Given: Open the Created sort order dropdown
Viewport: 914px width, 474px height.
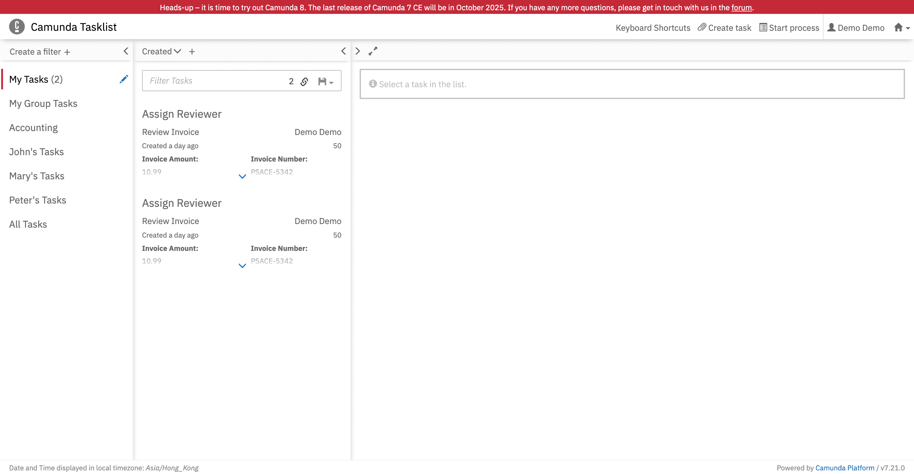Looking at the screenshot, I should coord(161,51).
